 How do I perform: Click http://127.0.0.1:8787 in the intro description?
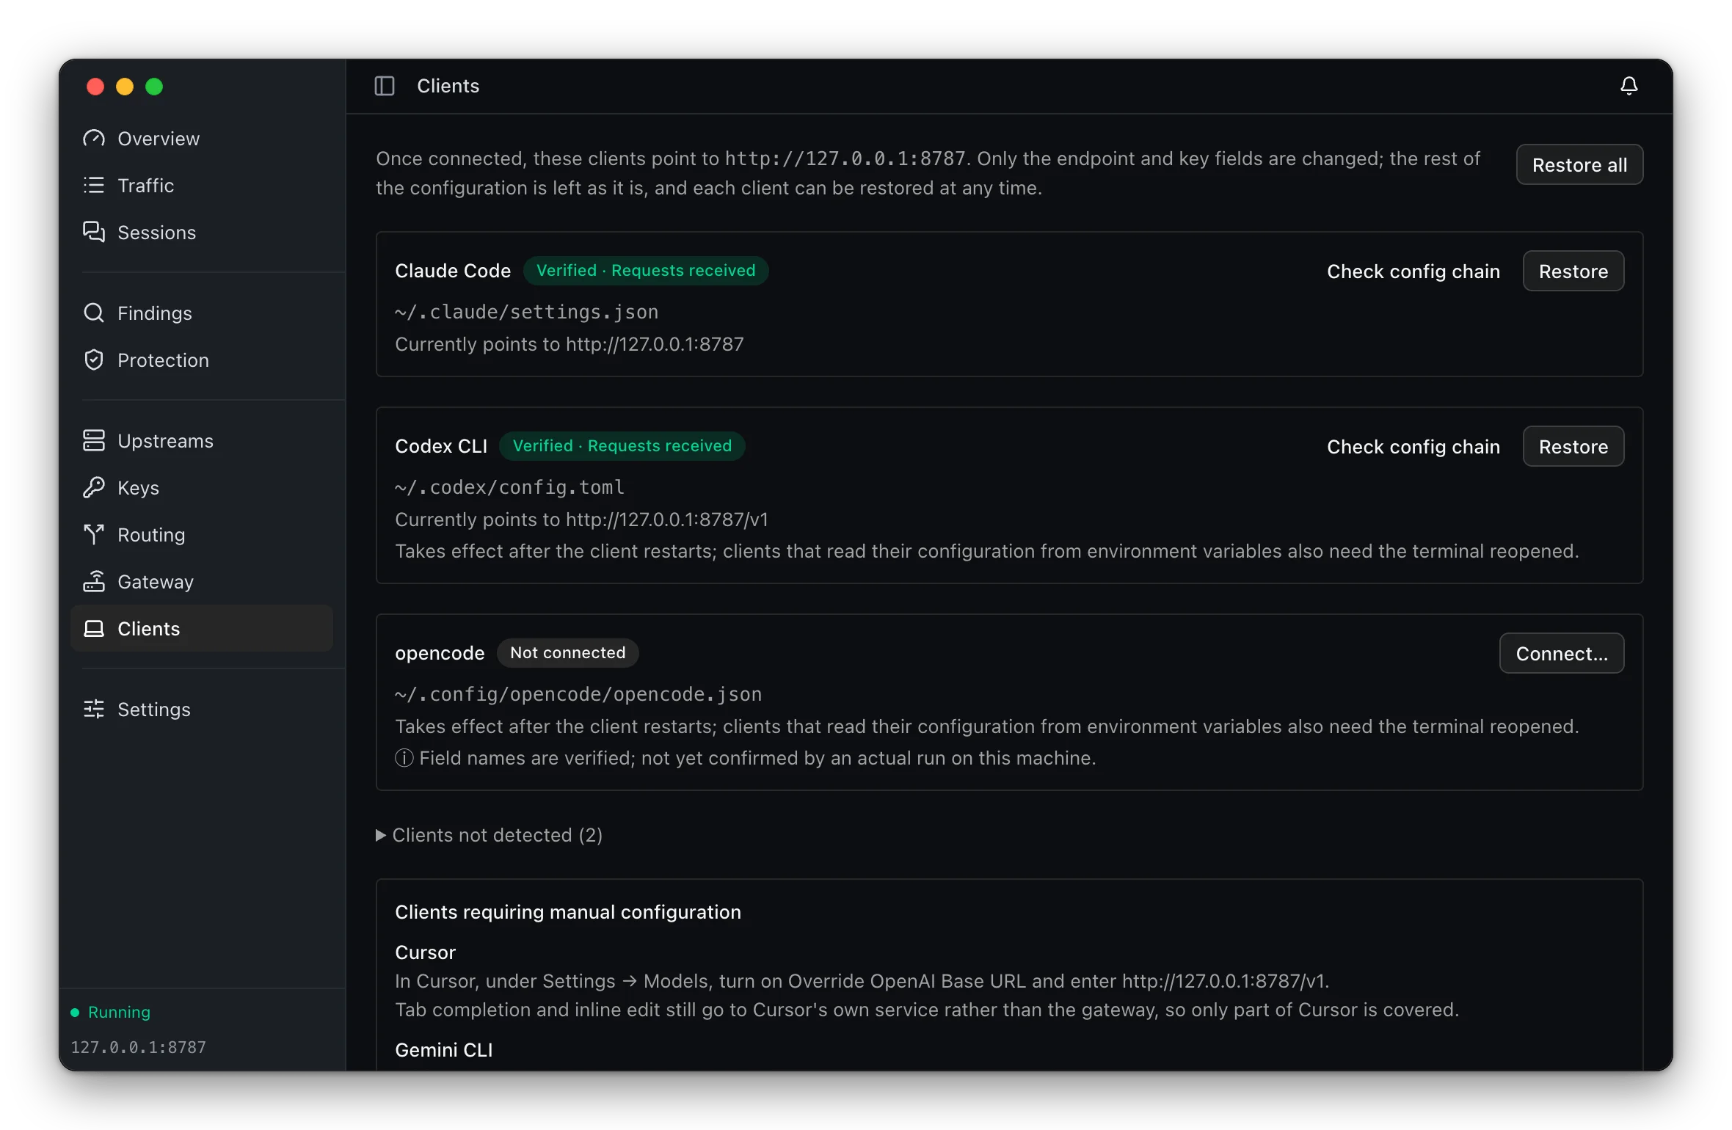click(845, 159)
